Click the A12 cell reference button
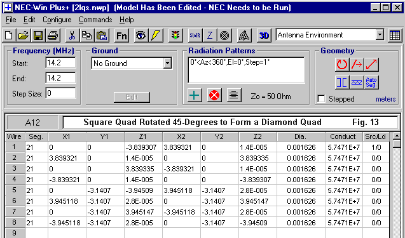 tap(32, 122)
